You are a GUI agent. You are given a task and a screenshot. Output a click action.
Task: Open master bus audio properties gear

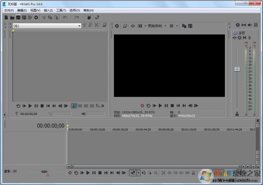pyautogui.click(x=238, y=25)
